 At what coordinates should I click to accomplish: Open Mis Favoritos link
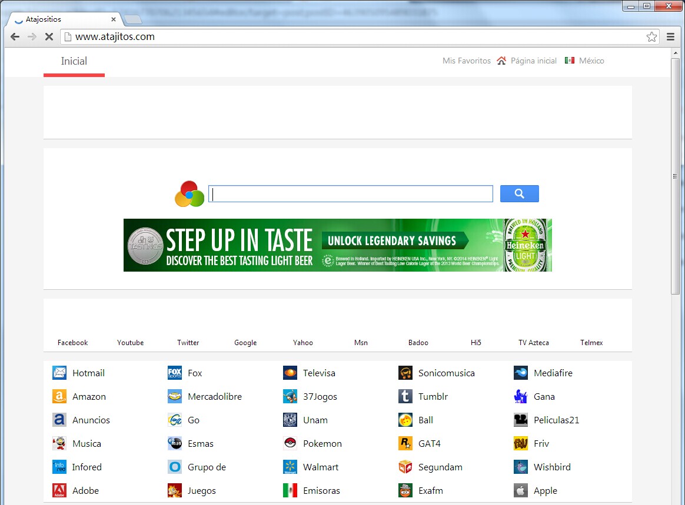(x=467, y=61)
